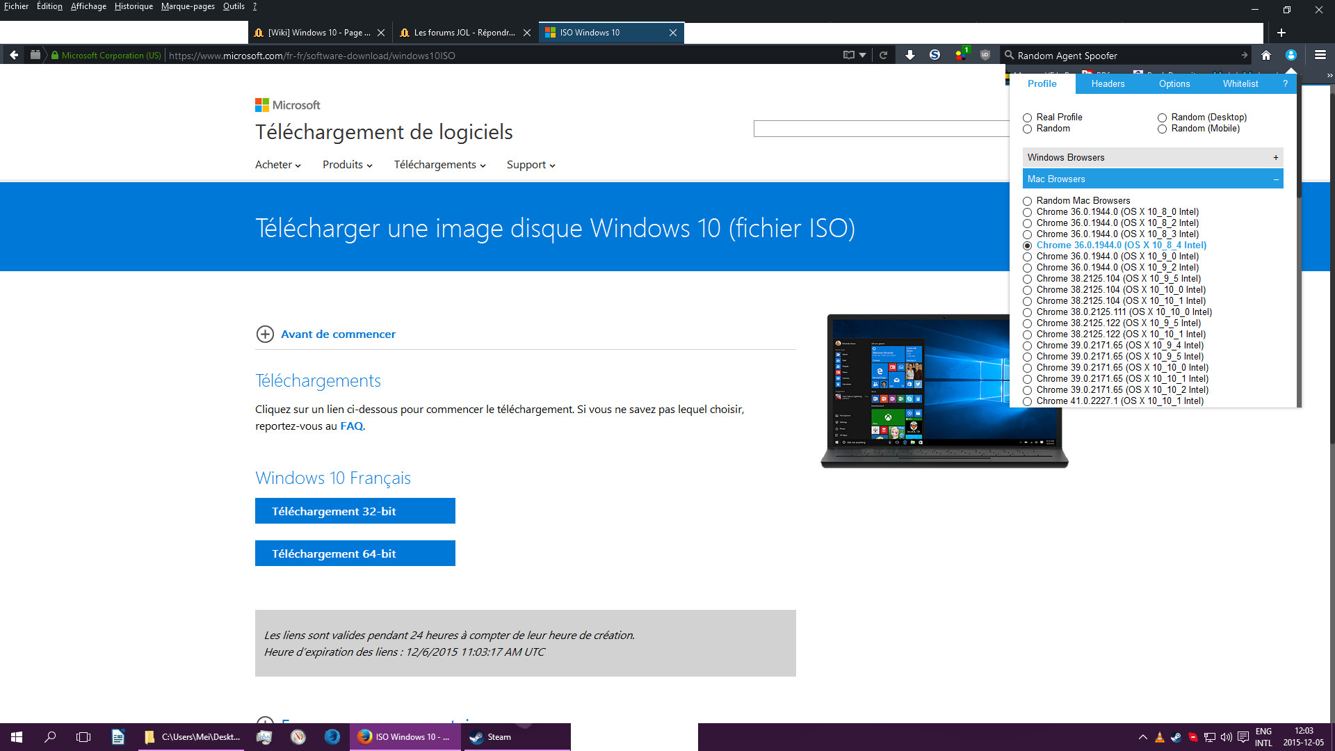The image size is (1335, 751).
Task: Expand the Avant de commencer section
Action: tap(326, 334)
